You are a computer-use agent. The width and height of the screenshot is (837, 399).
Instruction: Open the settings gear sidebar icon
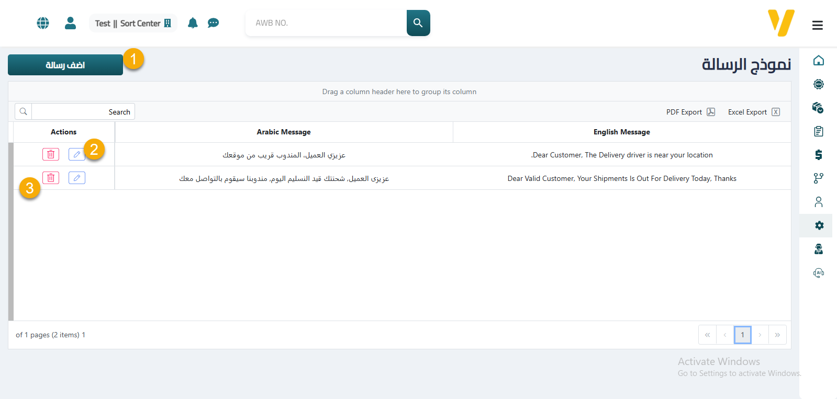tap(819, 225)
